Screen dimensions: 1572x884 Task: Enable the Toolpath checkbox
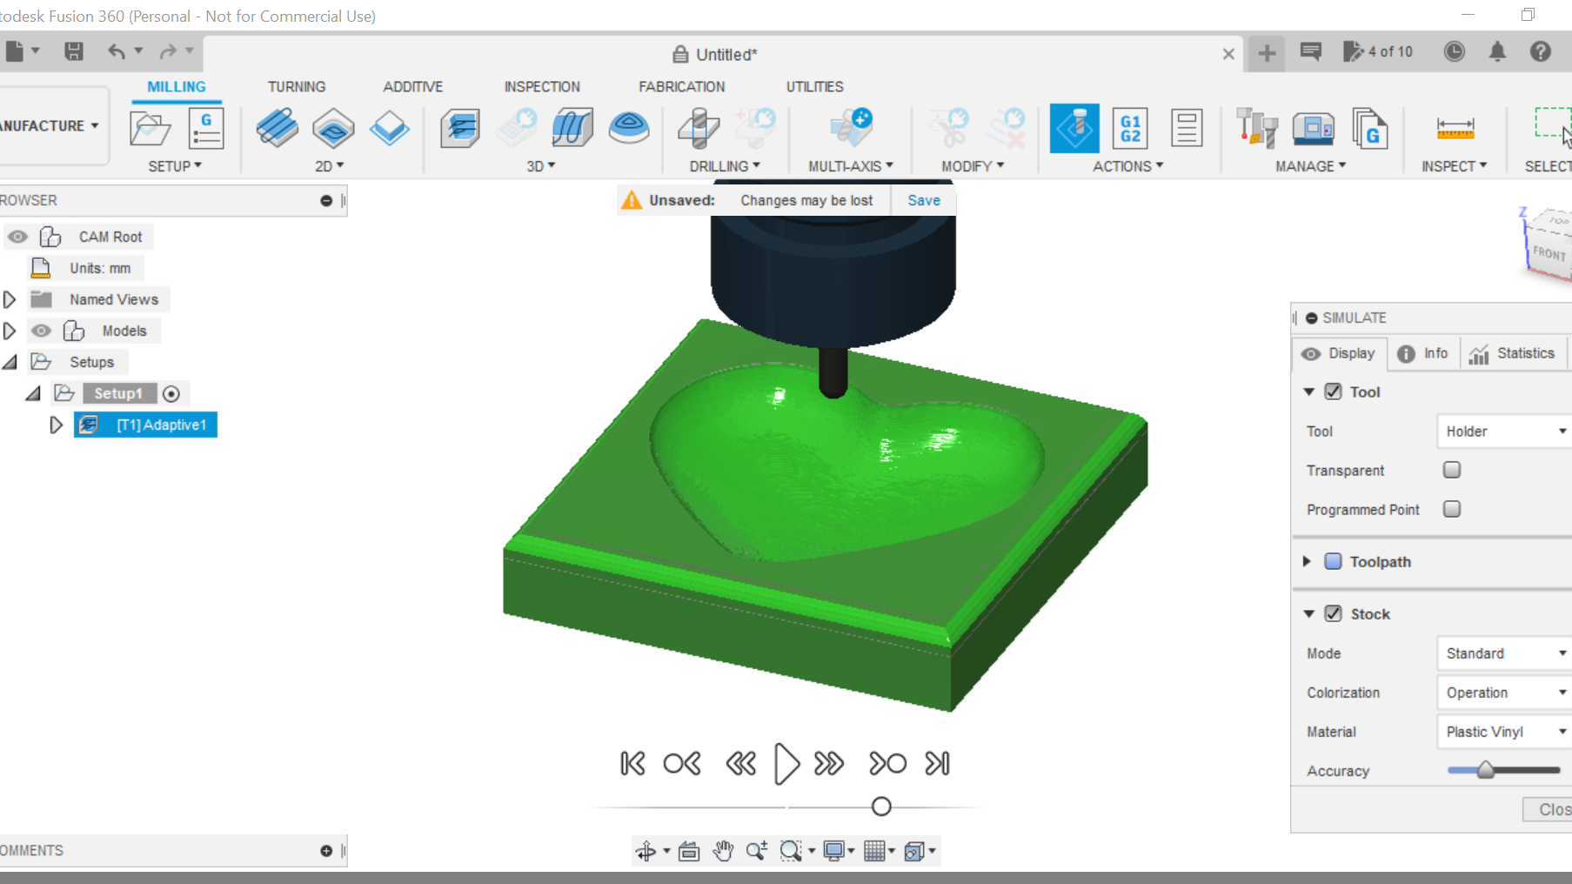pos(1333,561)
